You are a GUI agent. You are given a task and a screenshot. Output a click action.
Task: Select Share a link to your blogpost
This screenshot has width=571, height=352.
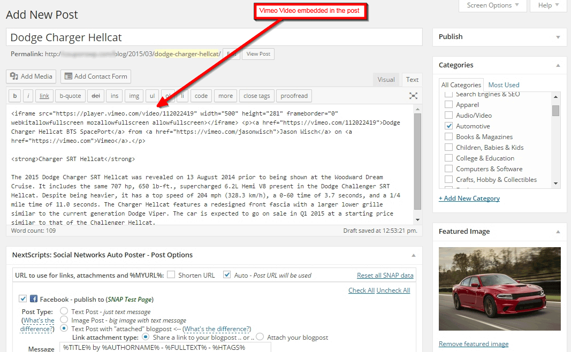(146, 336)
